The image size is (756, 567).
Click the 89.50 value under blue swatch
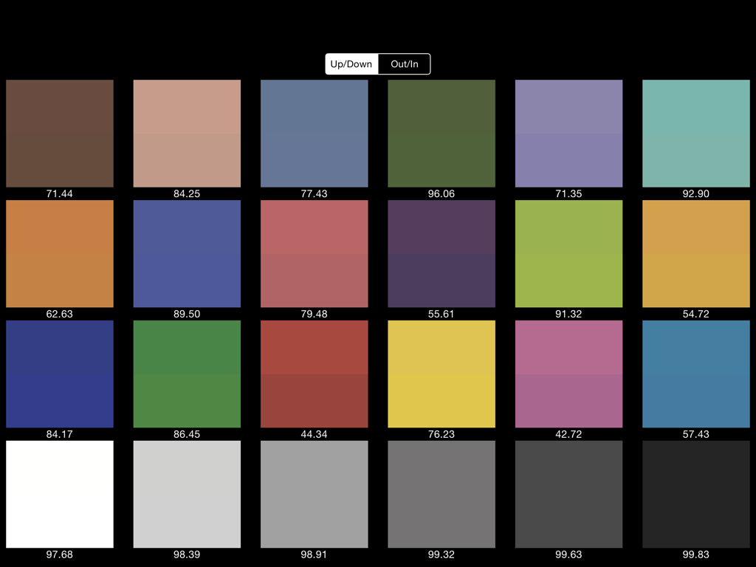187,314
